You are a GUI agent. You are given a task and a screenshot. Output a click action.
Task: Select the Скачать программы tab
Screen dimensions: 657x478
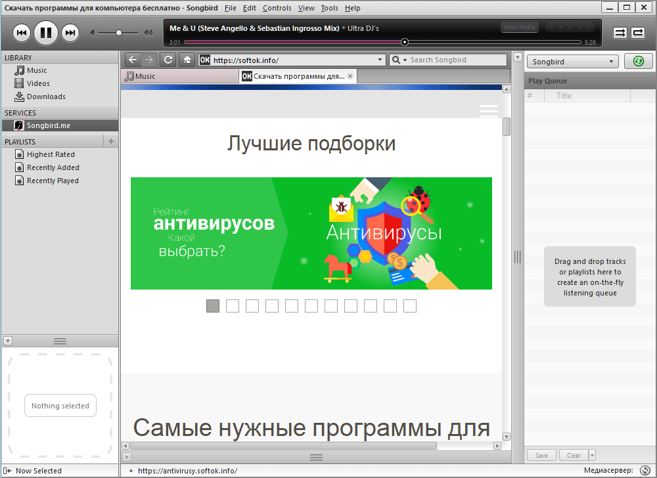(298, 76)
